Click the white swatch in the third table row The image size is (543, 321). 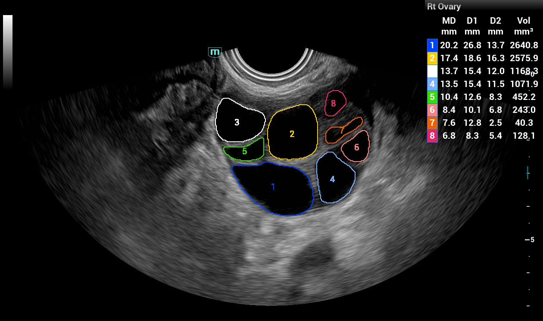(432, 71)
